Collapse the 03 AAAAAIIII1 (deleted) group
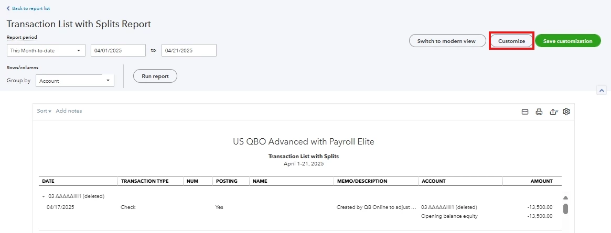Image resolution: width=611 pixels, height=233 pixels. pos(44,196)
